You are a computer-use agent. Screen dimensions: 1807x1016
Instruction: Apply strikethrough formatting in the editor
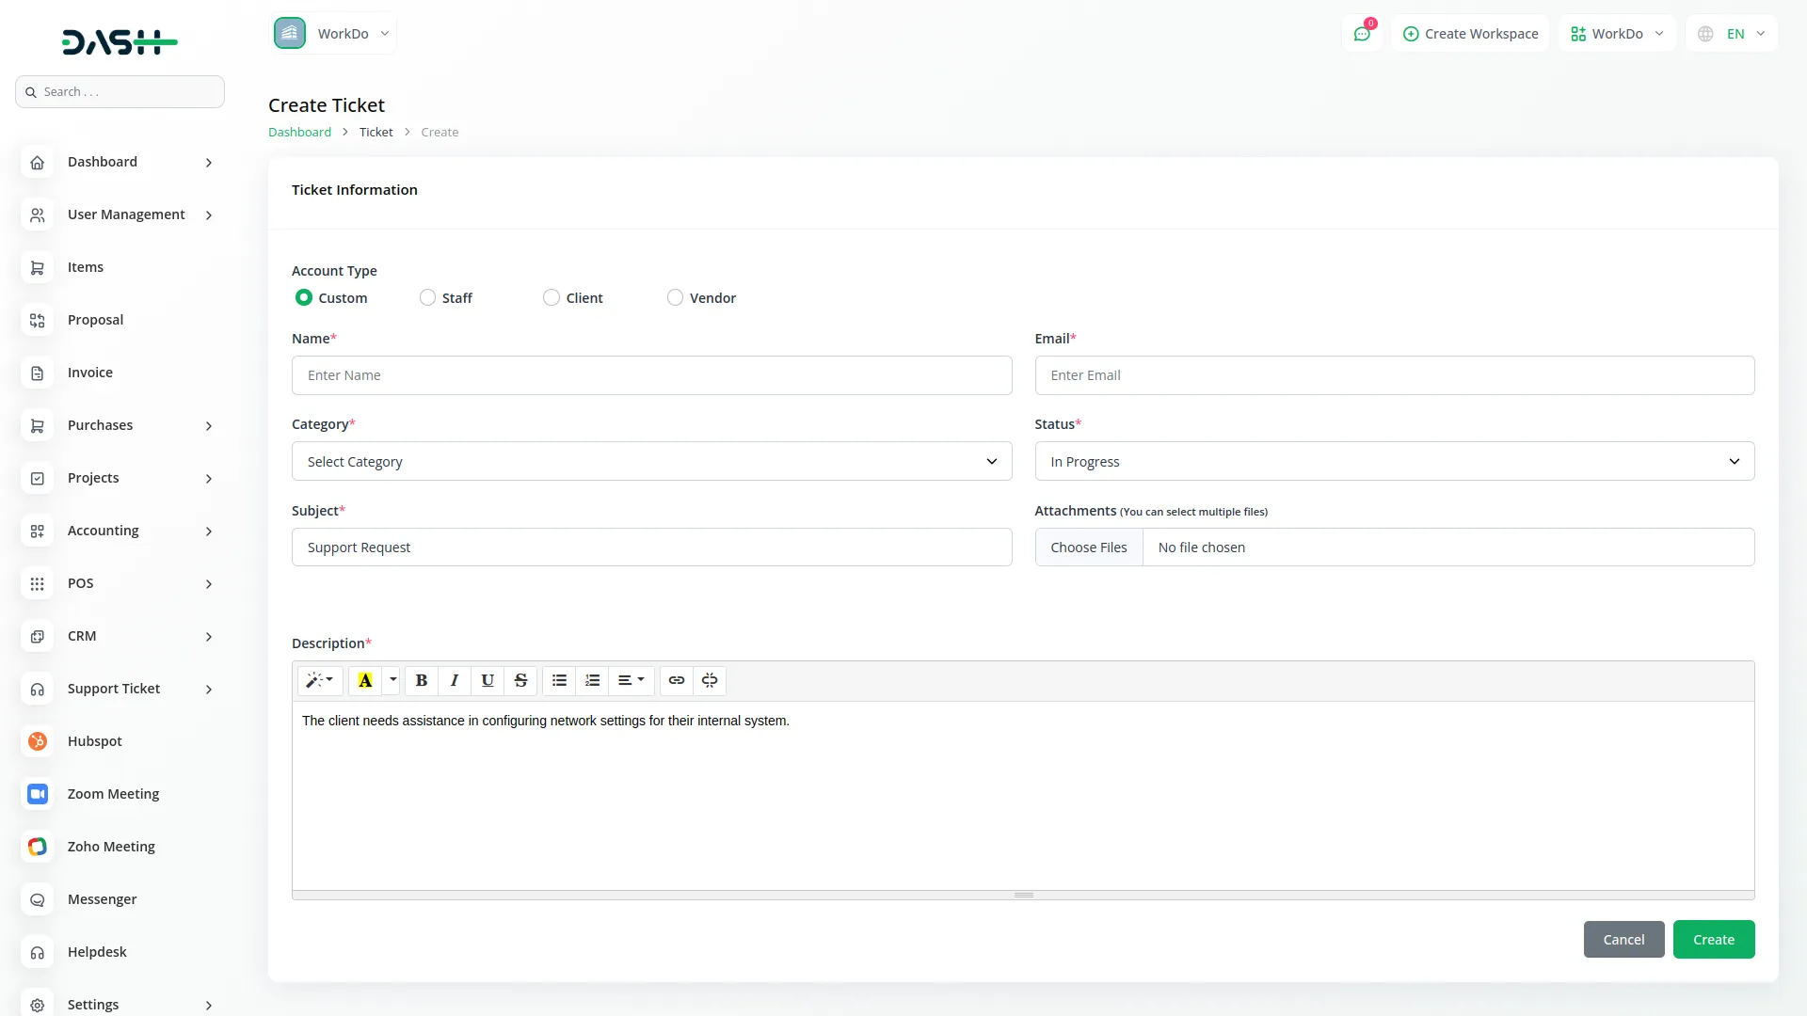tap(520, 680)
